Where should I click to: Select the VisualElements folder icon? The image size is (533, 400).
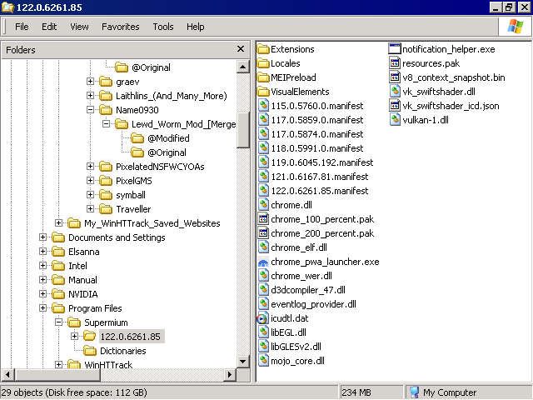263,92
